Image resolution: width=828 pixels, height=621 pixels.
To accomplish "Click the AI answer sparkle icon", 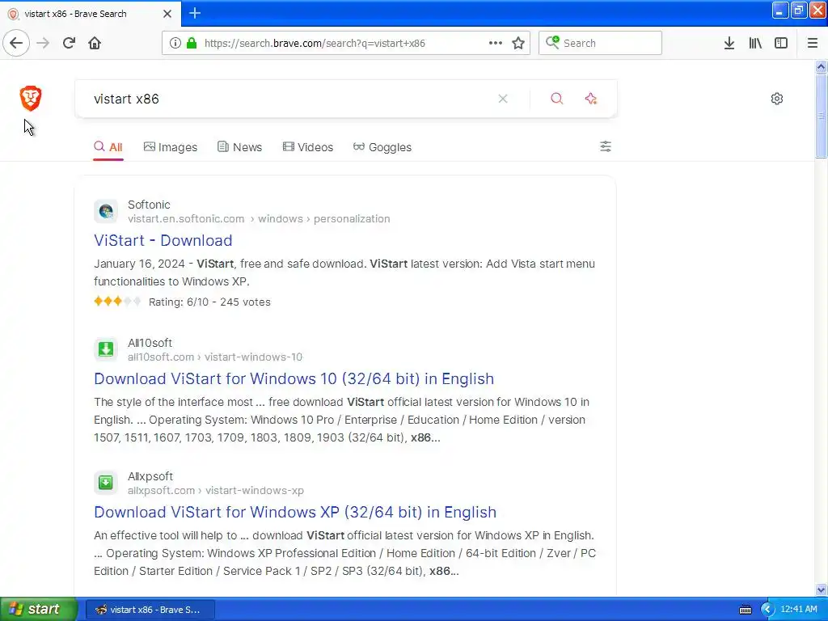I will (591, 99).
